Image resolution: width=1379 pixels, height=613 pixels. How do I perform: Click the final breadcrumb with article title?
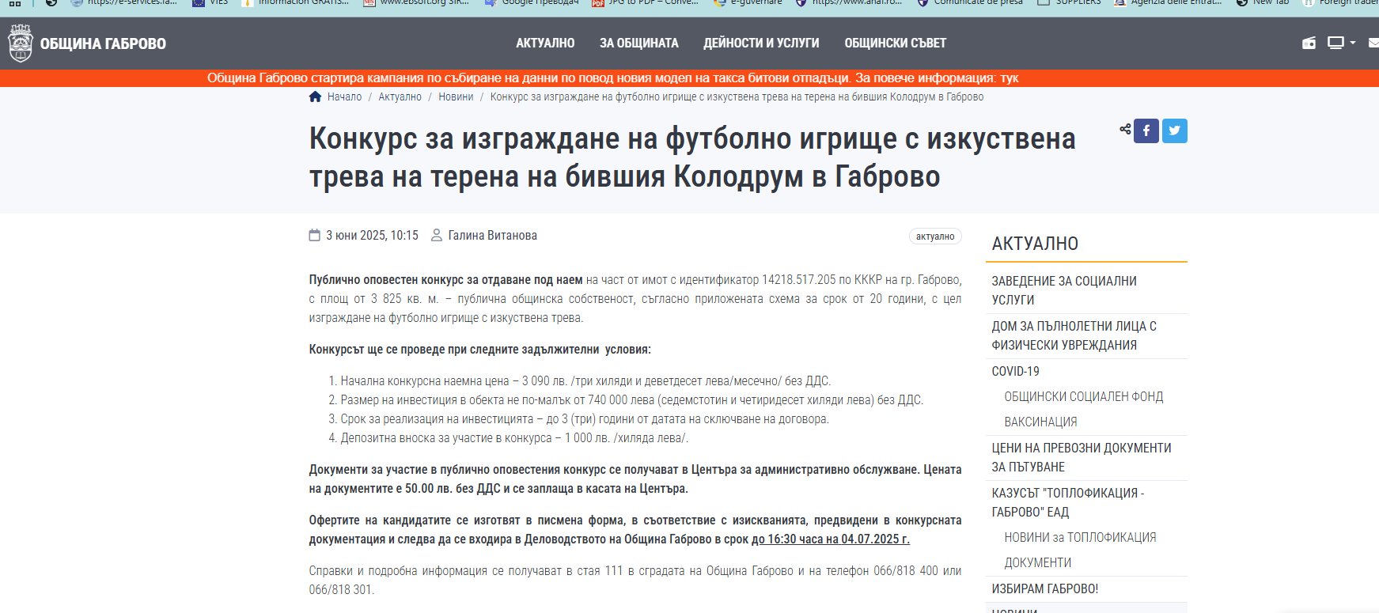coord(737,96)
